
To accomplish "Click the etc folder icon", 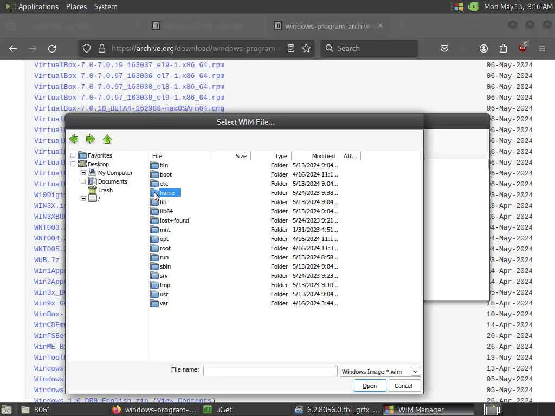I will pos(154,184).
